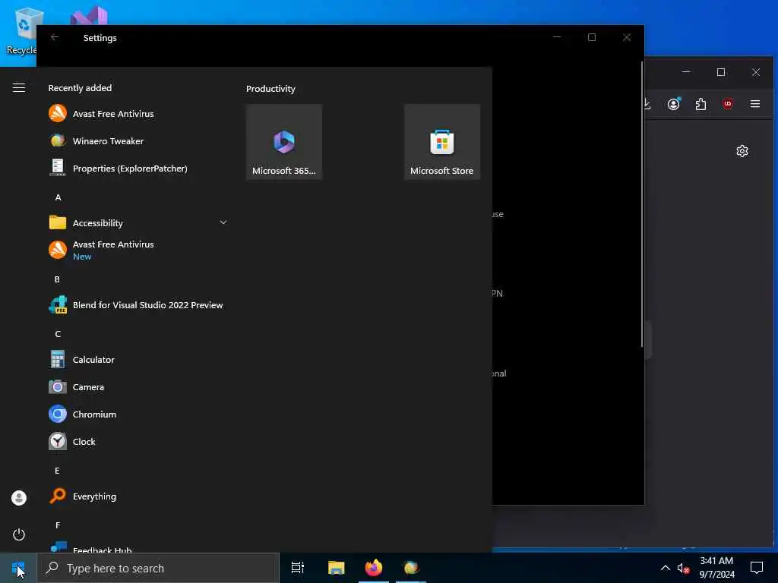Image resolution: width=778 pixels, height=583 pixels.
Task: Open the Clock app
Action: tap(137, 441)
